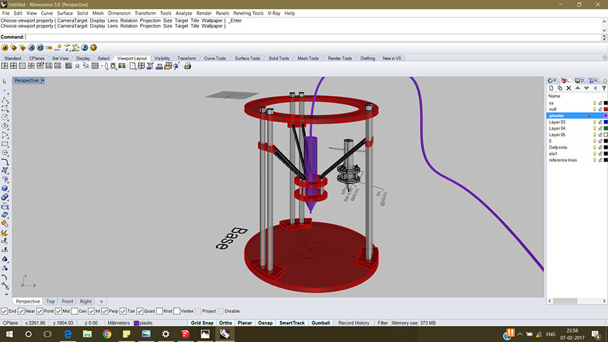The image size is (608, 342).
Task: Toggle the Cen osnap checkbox
Action: [74, 311]
